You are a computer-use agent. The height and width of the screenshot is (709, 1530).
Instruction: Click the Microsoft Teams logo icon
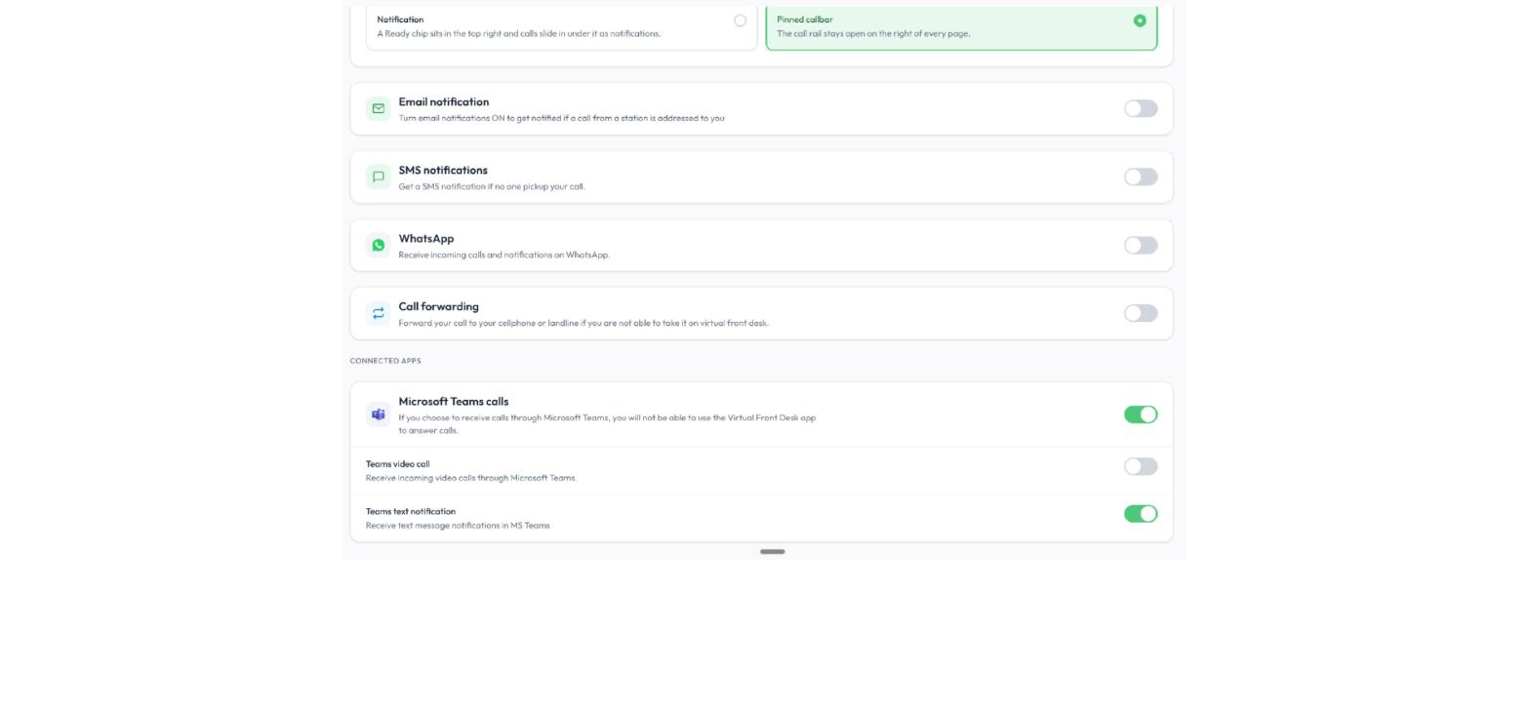[378, 414]
